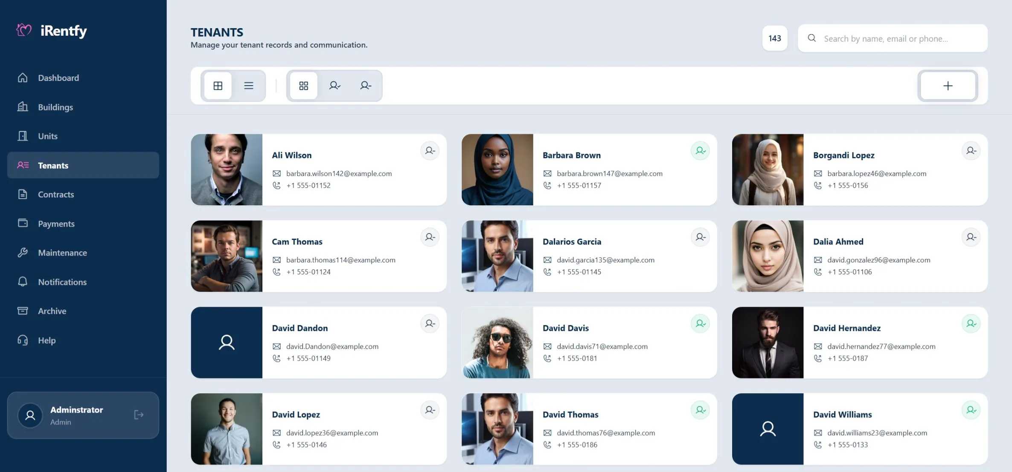Click the magnifier search icon
This screenshot has height=472, width=1012.
[x=812, y=38]
